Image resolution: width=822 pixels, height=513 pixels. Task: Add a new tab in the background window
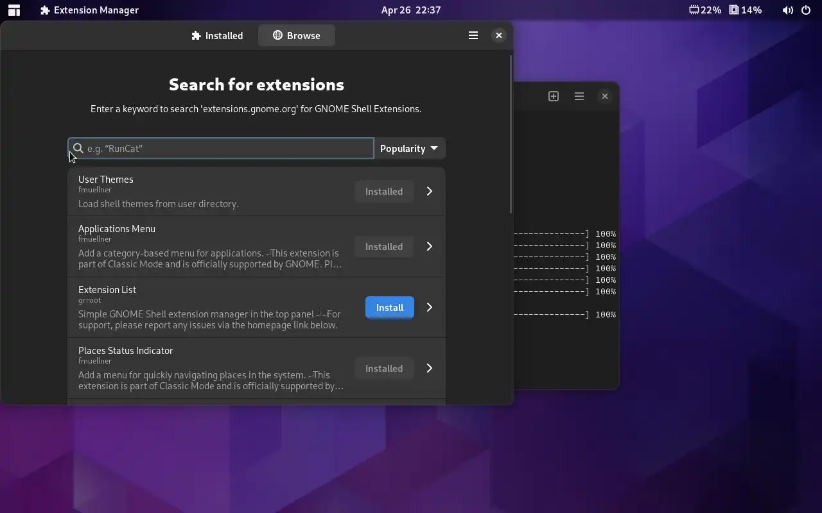pos(554,96)
